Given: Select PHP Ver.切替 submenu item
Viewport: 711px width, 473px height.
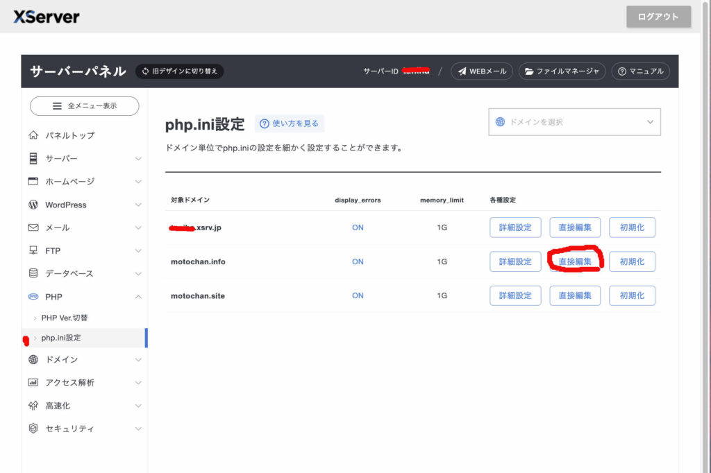Looking at the screenshot, I should click(84, 318).
